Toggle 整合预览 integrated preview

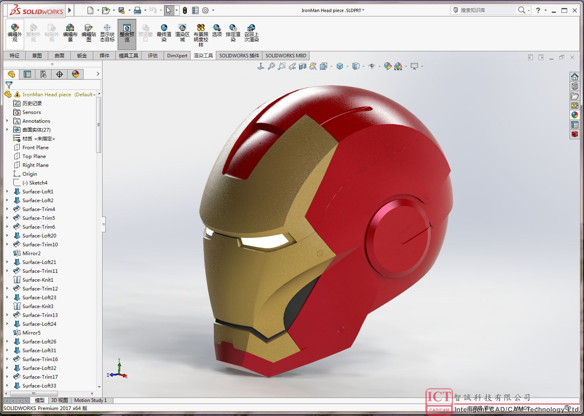tap(127, 34)
